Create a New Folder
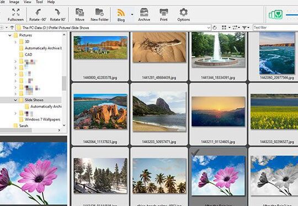This screenshot has height=206, width=298. [99, 15]
